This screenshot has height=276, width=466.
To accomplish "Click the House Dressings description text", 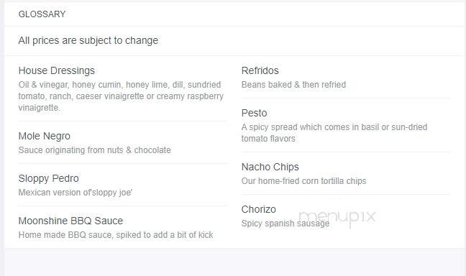I will coord(121,96).
